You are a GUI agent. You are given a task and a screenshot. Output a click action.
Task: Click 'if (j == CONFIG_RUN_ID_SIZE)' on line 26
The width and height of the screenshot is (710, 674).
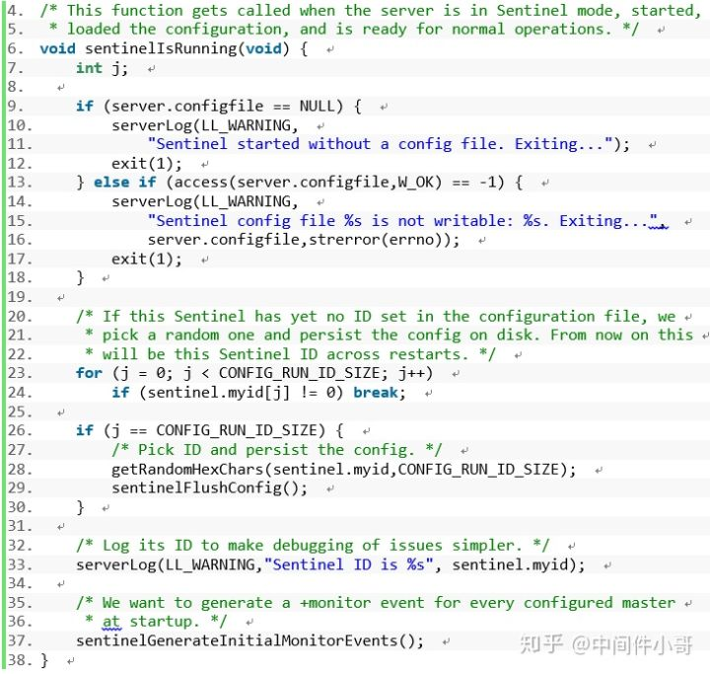point(200,430)
